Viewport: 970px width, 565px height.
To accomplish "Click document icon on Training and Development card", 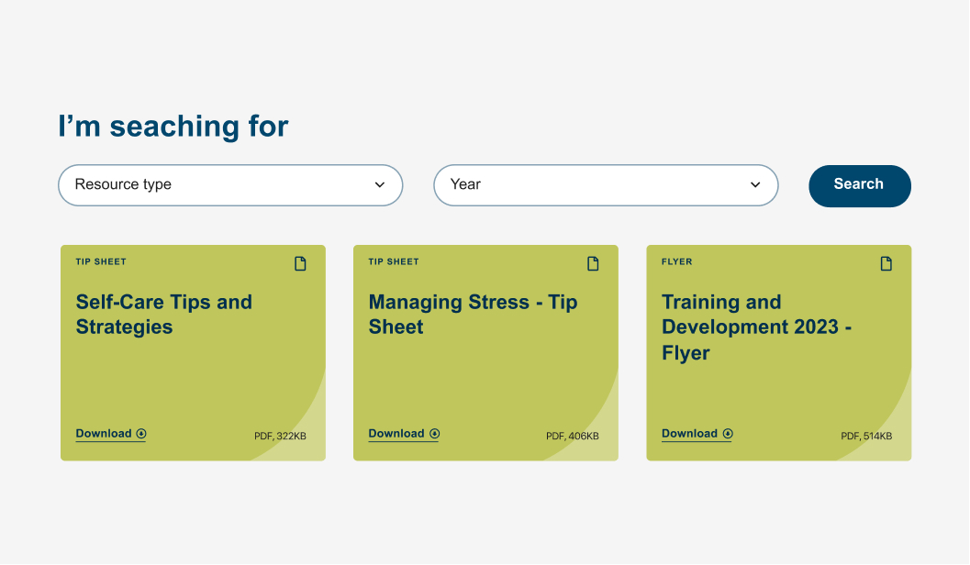I will coord(886,264).
